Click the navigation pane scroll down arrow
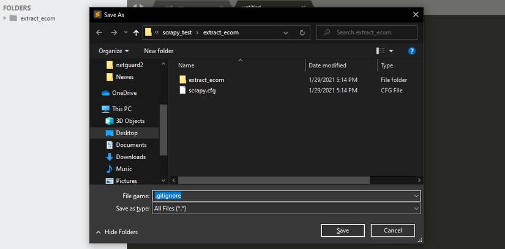Image resolution: width=505 pixels, height=249 pixels. pos(163,181)
